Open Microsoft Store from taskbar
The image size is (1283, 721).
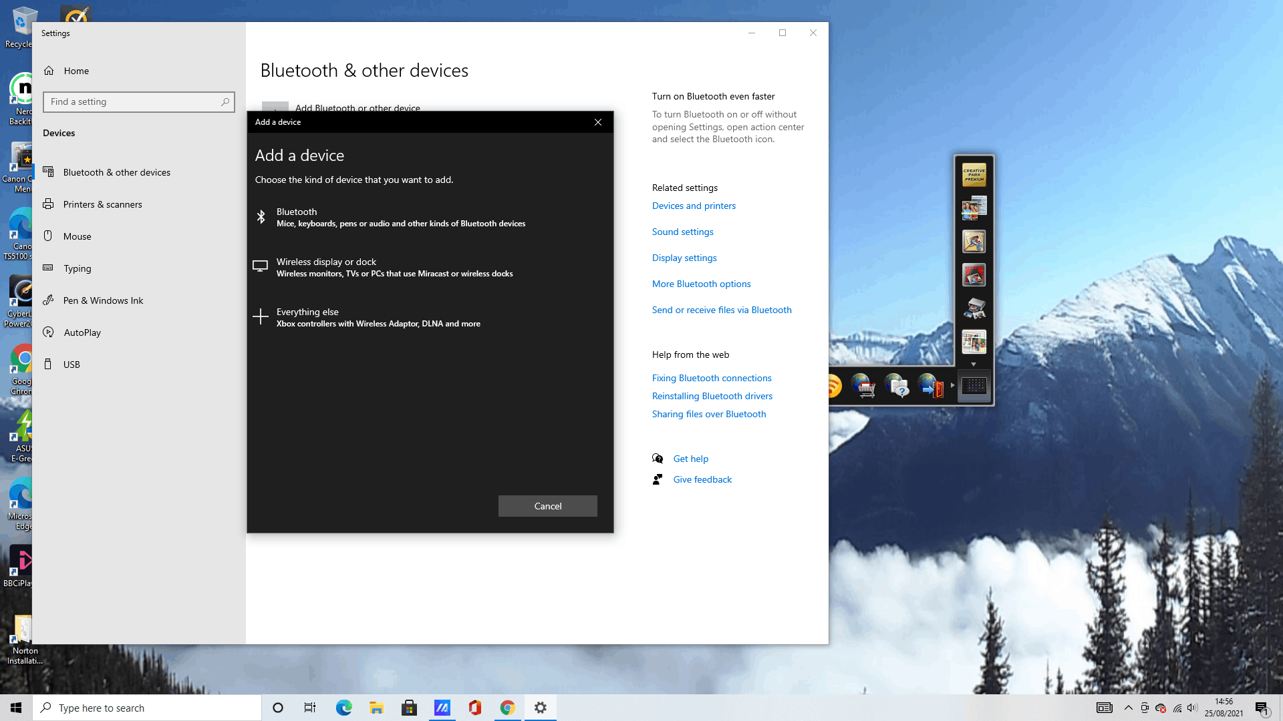409,708
